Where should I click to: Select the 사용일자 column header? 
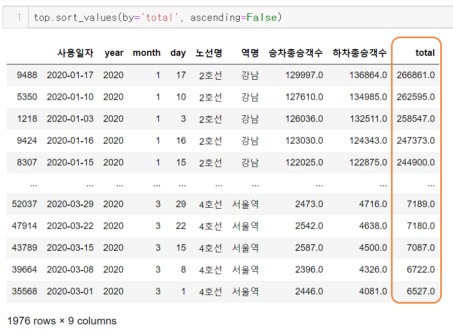click(75, 53)
